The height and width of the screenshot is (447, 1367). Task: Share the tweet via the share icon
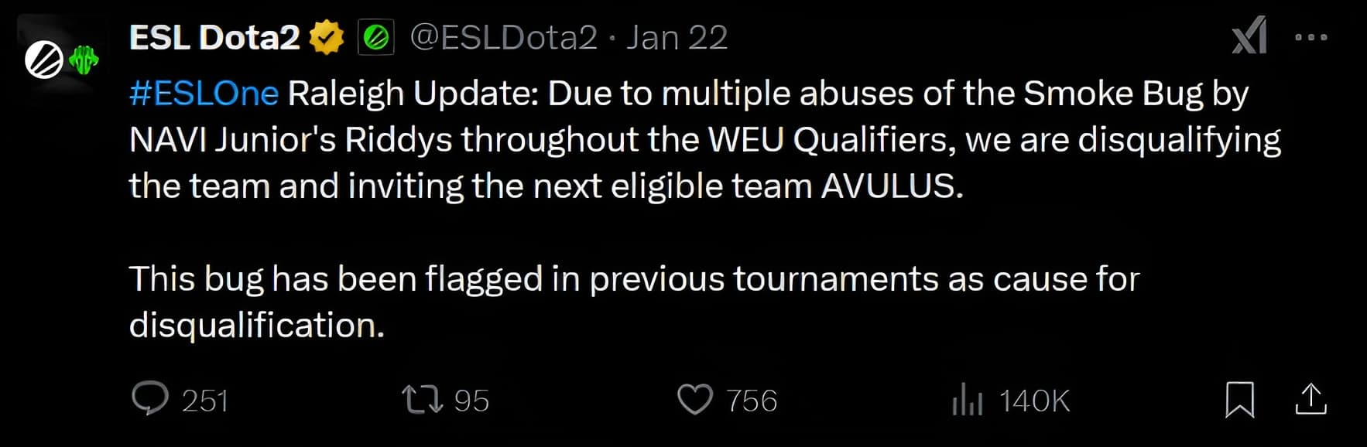point(1310,400)
